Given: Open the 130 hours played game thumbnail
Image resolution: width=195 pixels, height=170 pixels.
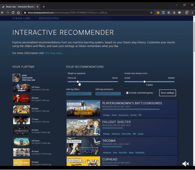Looking at the screenshot, I should 22,142.
